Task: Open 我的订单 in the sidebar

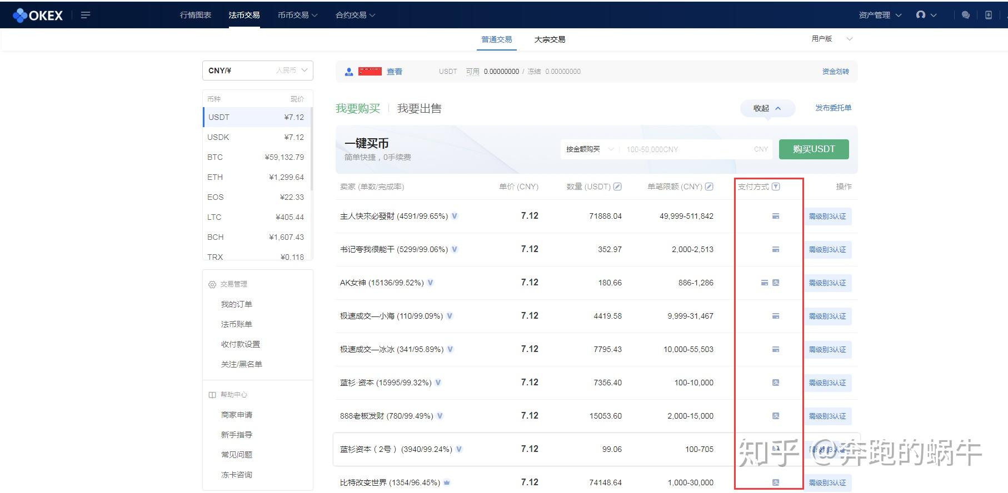Action: pyautogui.click(x=237, y=304)
